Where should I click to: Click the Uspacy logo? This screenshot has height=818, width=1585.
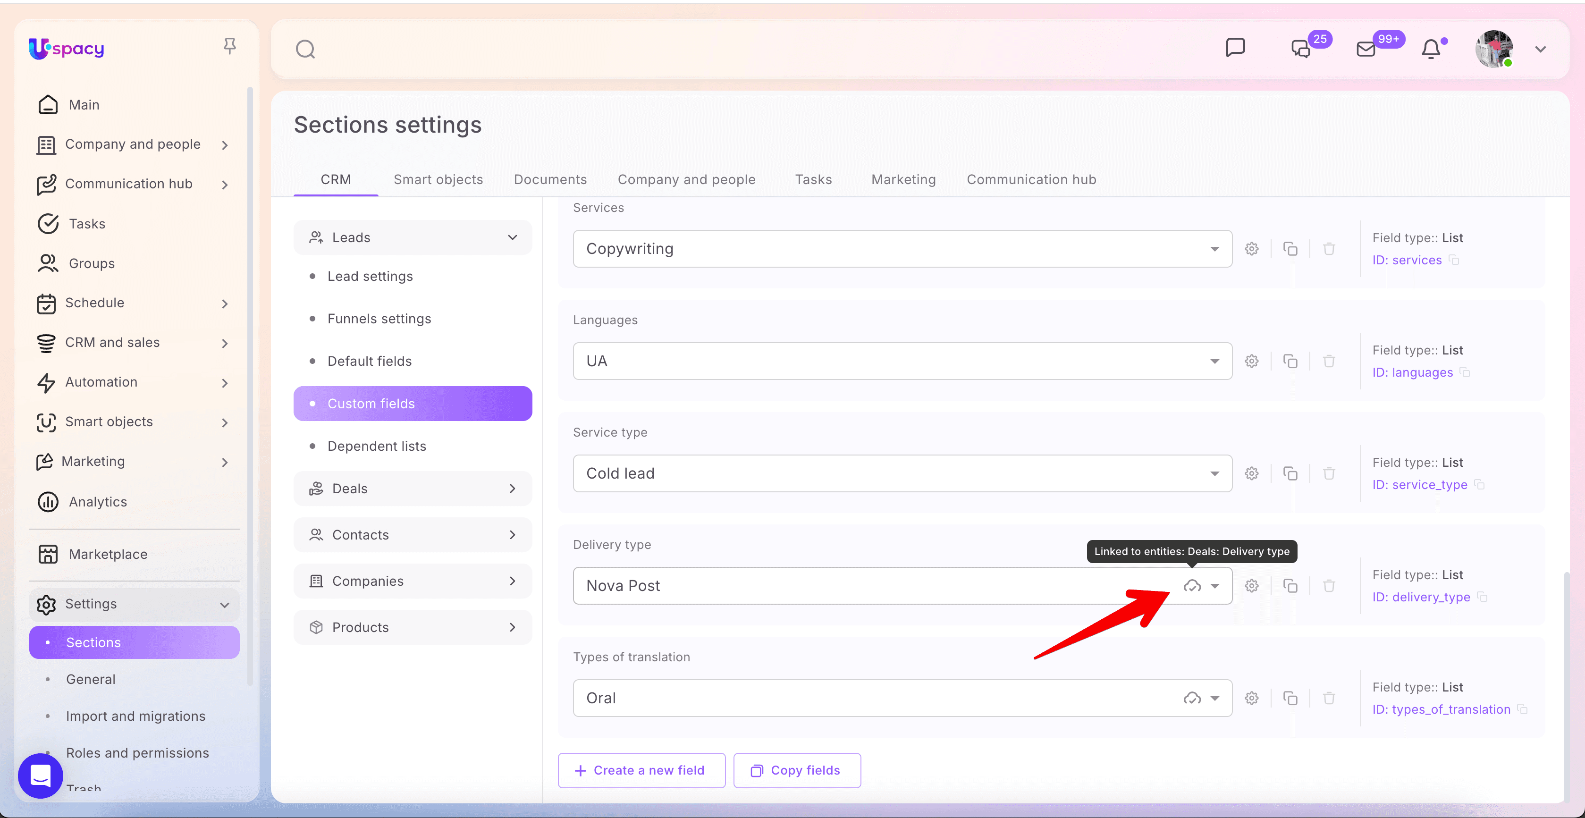(67, 48)
